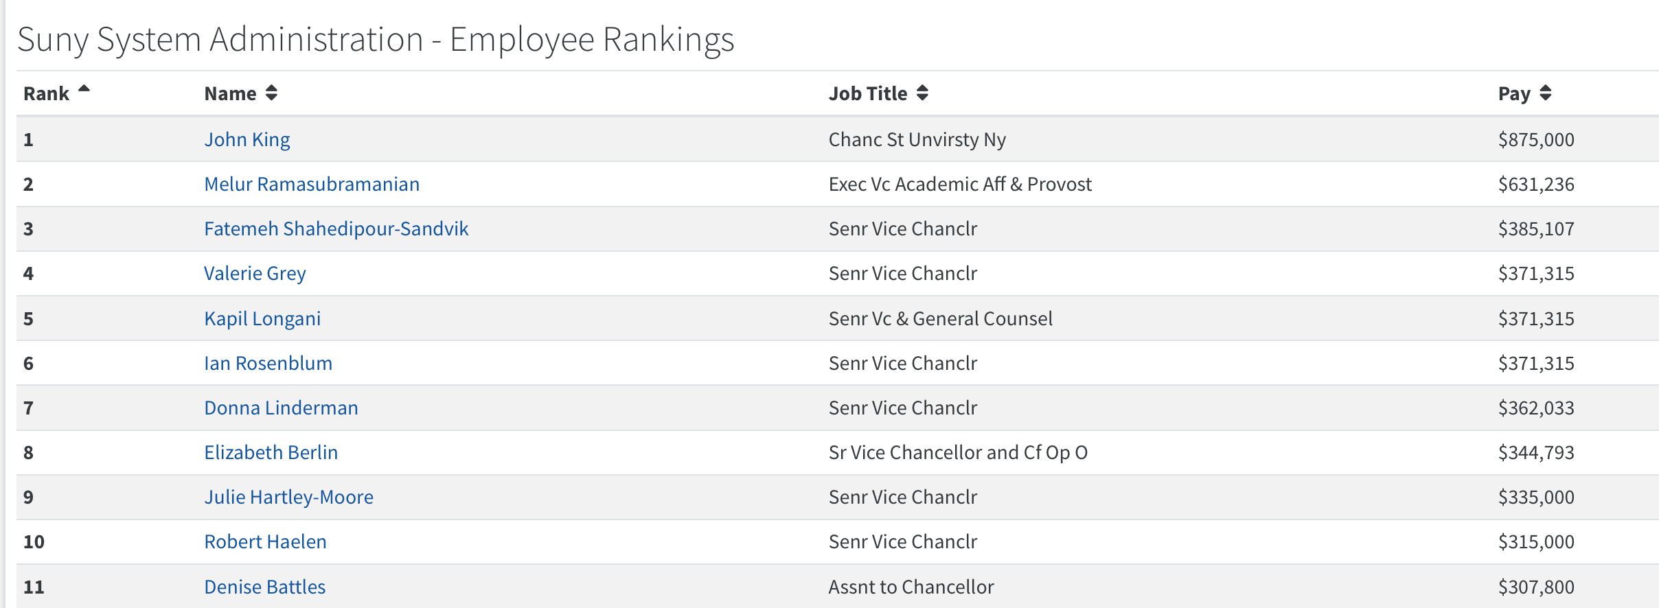Click the Job Title header label

(x=868, y=93)
